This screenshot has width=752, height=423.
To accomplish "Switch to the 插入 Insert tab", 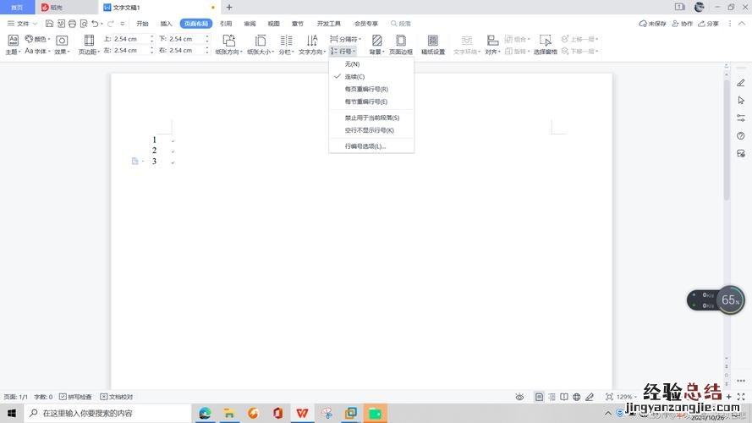I will click(x=167, y=24).
